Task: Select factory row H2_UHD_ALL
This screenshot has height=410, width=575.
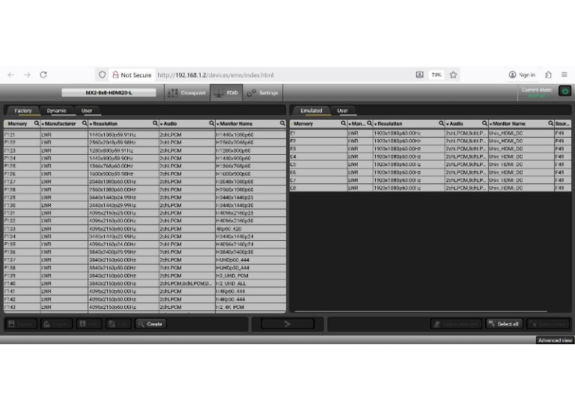Action: click(x=144, y=284)
